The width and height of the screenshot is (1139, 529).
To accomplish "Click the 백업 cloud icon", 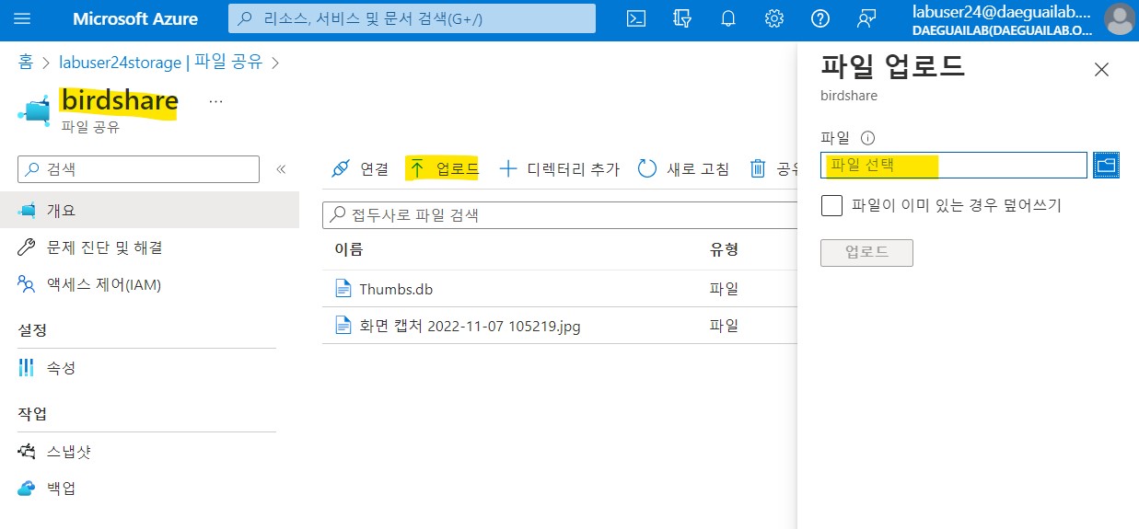I will pyautogui.click(x=27, y=488).
